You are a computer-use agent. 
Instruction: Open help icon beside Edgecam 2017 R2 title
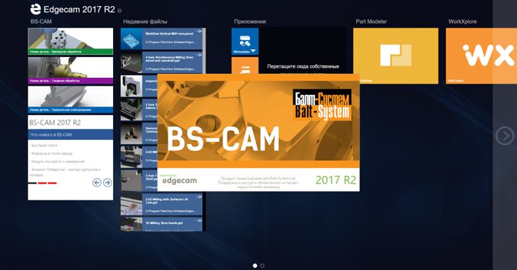[119, 11]
